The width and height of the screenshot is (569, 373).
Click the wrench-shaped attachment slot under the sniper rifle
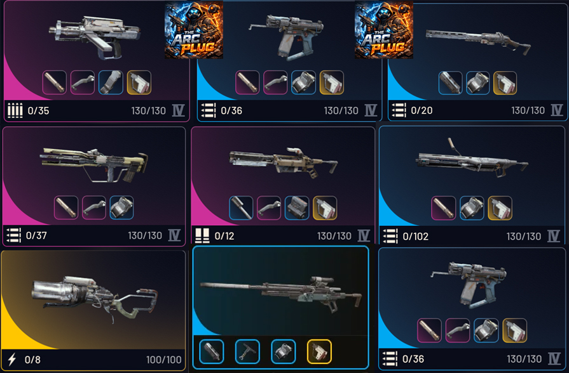tap(247, 351)
